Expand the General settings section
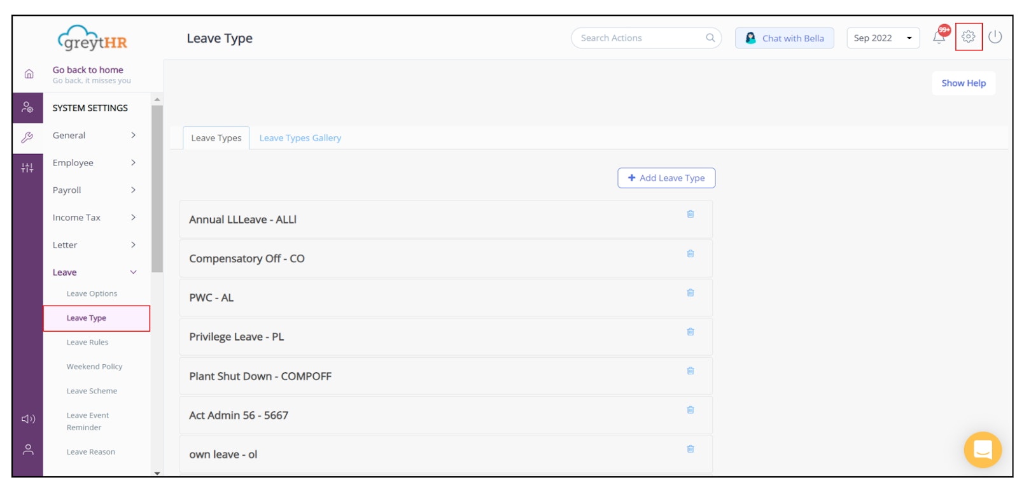Image resolution: width=1024 pixels, height=494 pixels. click(94, 136)
